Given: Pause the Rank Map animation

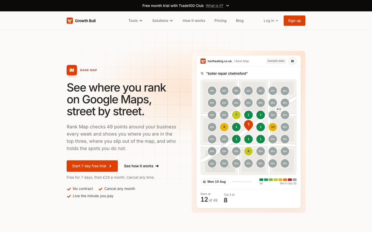Looking at the screenshot, I should tap(292, 61).
